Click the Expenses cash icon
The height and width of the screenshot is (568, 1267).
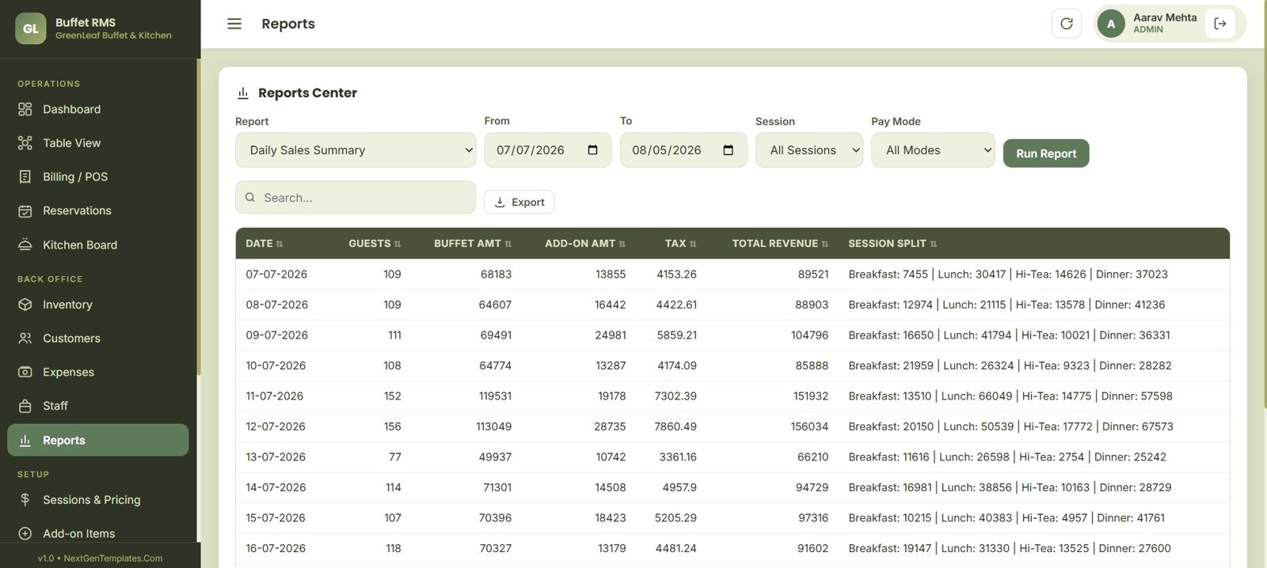pos(25,372)
